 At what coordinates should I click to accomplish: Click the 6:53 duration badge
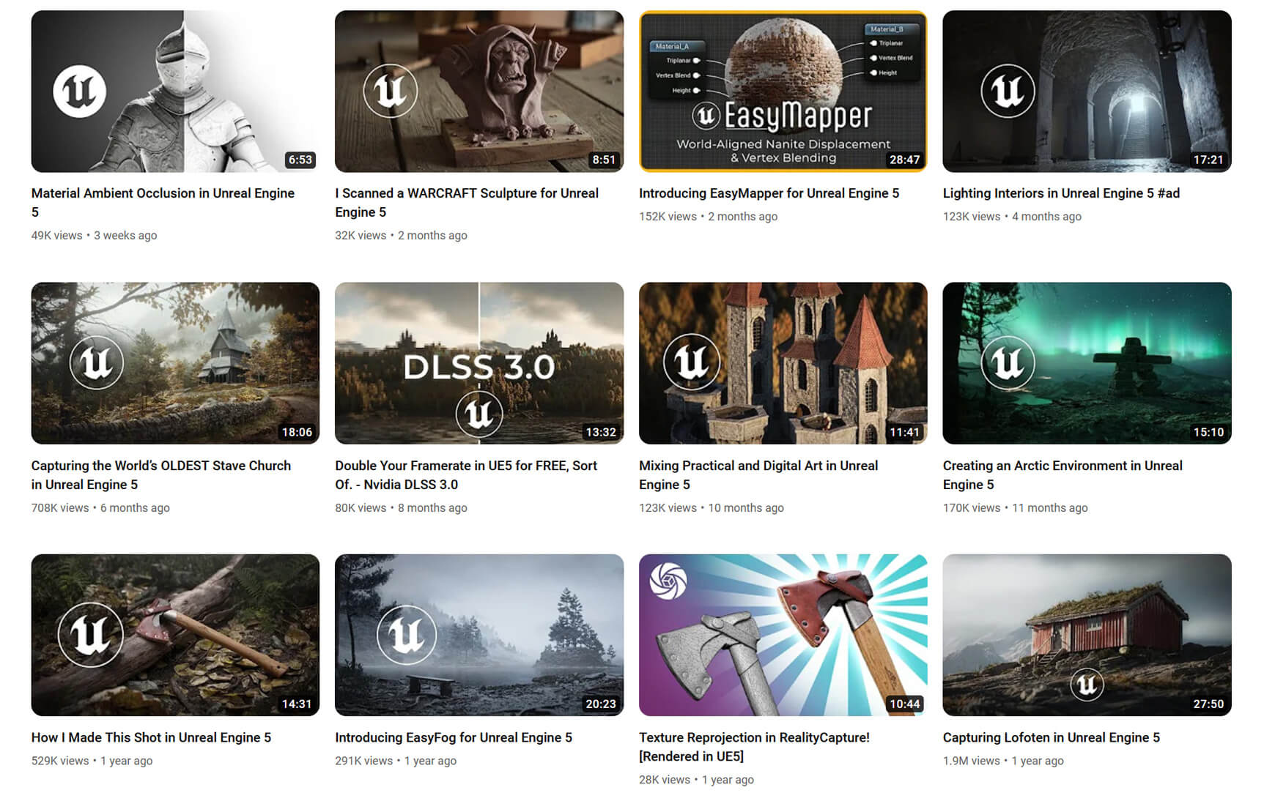pos(300,160)
